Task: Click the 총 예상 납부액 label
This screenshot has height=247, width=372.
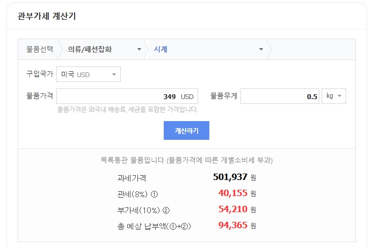Action: (x=154, y=226)
